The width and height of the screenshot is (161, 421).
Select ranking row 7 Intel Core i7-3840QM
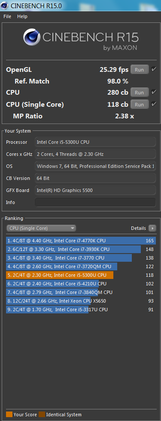pos(81,292)
